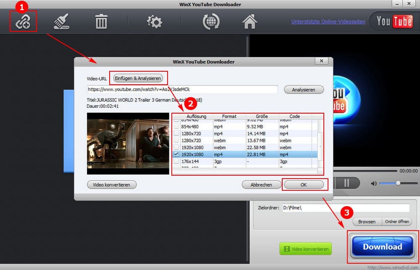Open Unterstützte Online-Videoseiten link

[x=328, y=22]
